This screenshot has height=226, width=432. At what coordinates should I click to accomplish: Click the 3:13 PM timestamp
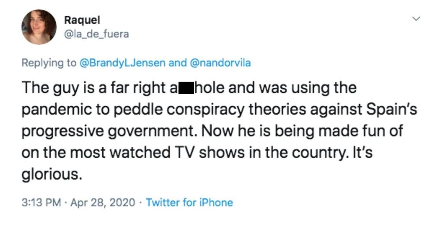(41, 203)
